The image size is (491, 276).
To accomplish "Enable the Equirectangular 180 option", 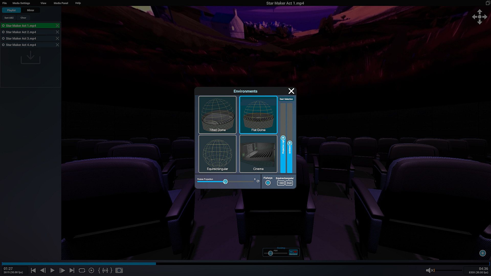I will click(x=281, y=183).
